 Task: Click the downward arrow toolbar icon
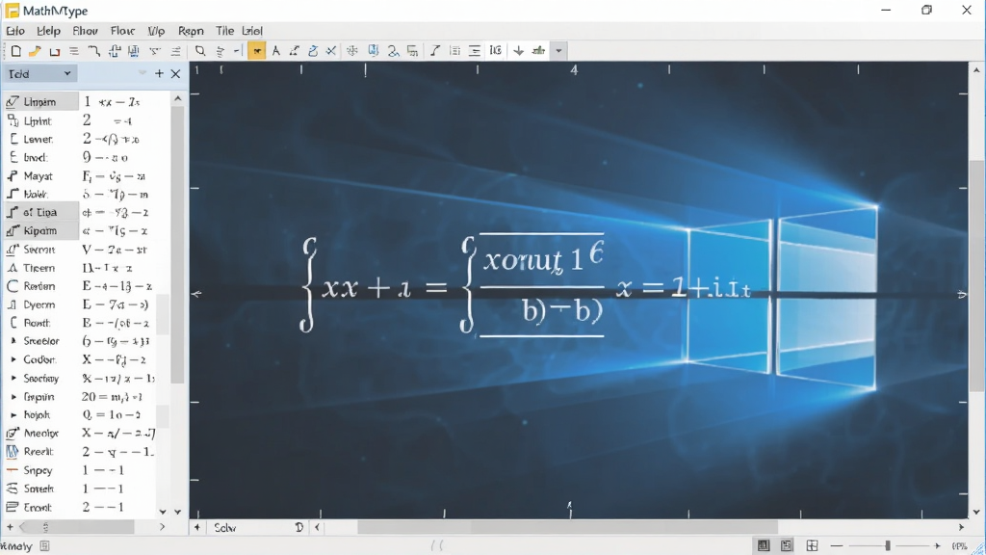(x=518, y=51)
